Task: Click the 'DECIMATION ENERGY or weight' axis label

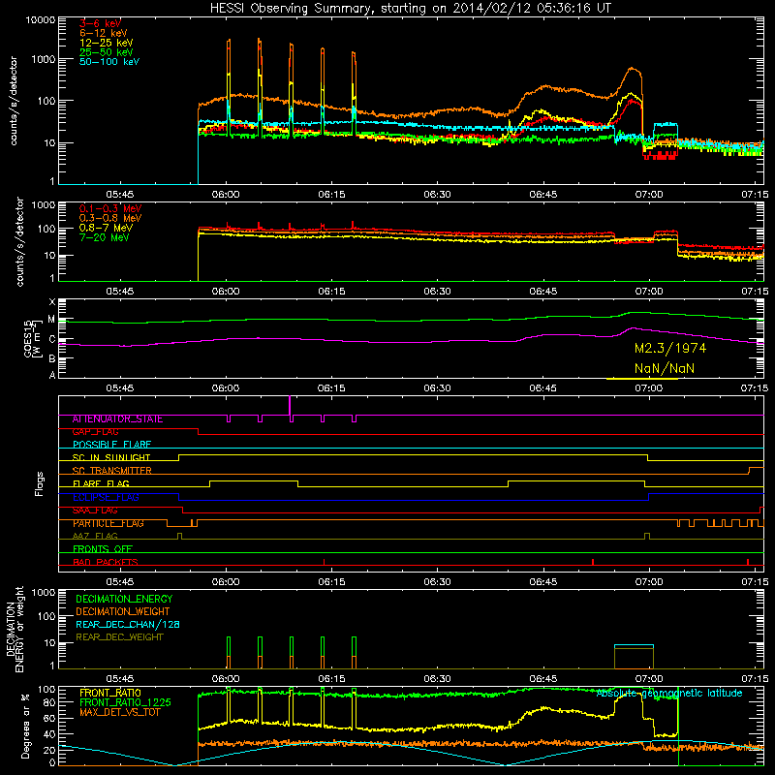Action: pyautogui.click(x=15, y=629)
